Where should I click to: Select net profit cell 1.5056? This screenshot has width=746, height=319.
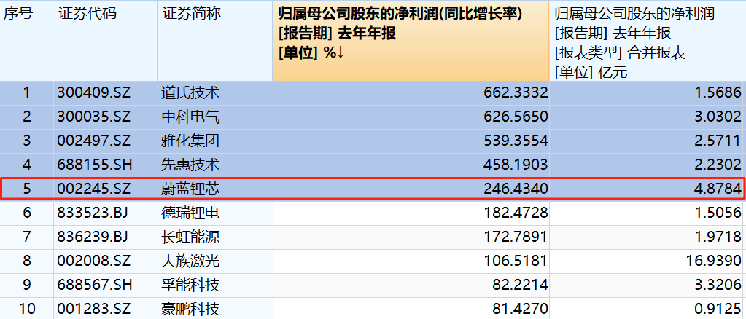pyautogui.click(x=648, y=213)
